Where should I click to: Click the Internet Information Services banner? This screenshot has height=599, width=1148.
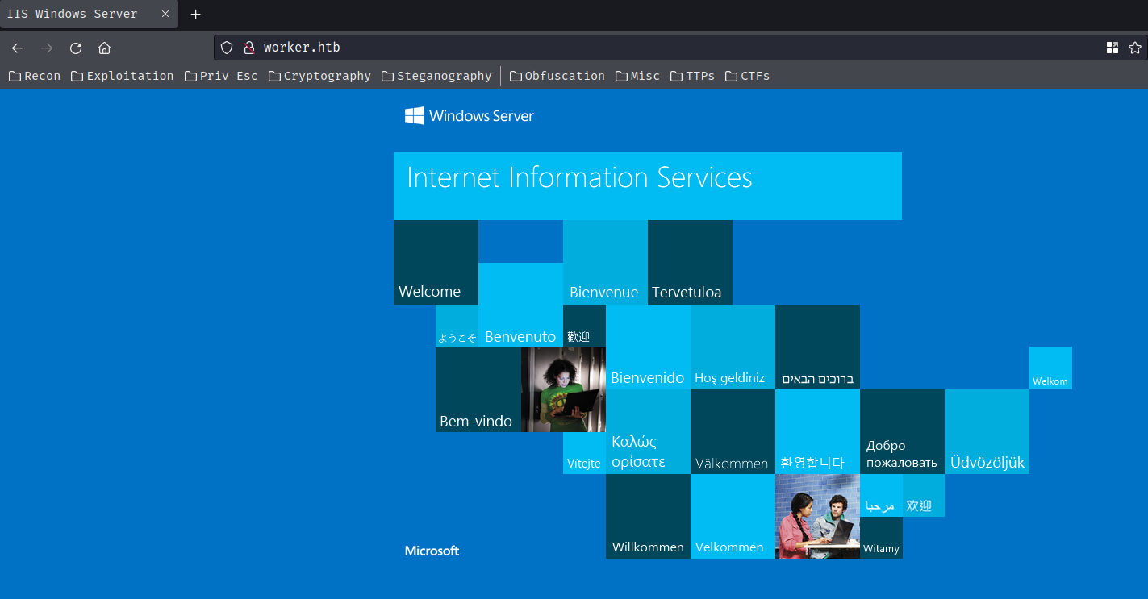click(648, 186)
